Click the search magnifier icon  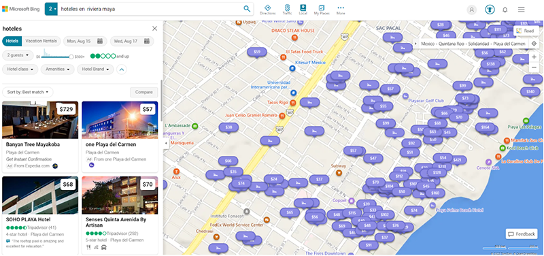[247, 9]
